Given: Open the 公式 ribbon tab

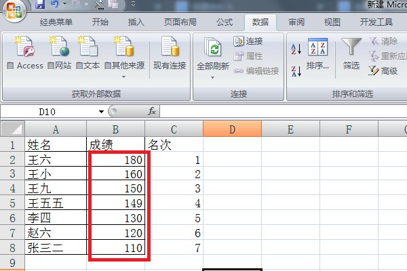Looking at the screenshot, I should point(225,22).
